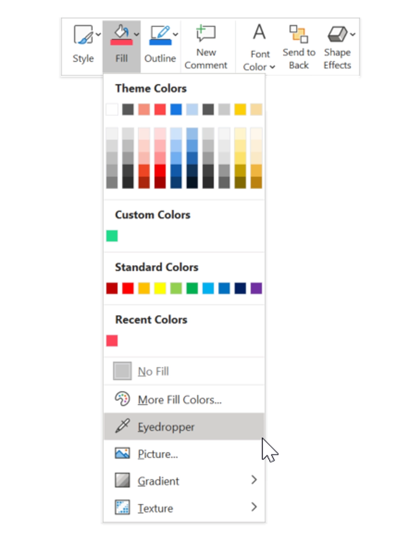Pick the red swatch under Recent Colors
The height and width of the screenshot is (555, 409).
112,340
